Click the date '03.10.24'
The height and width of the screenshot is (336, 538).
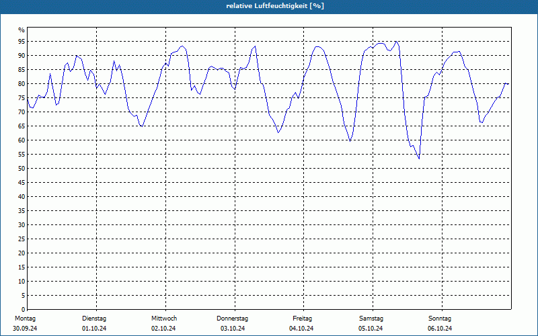tap(233, 329)
